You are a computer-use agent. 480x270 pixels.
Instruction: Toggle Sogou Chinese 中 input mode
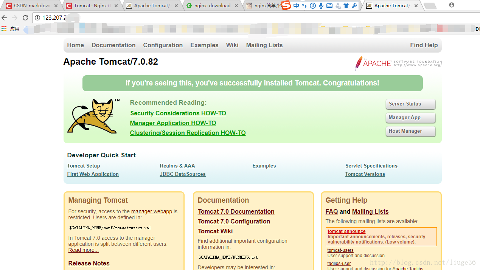[296, 6]
